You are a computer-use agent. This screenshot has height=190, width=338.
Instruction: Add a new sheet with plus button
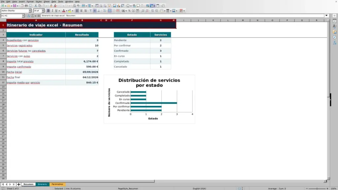[x=18, y=184]
